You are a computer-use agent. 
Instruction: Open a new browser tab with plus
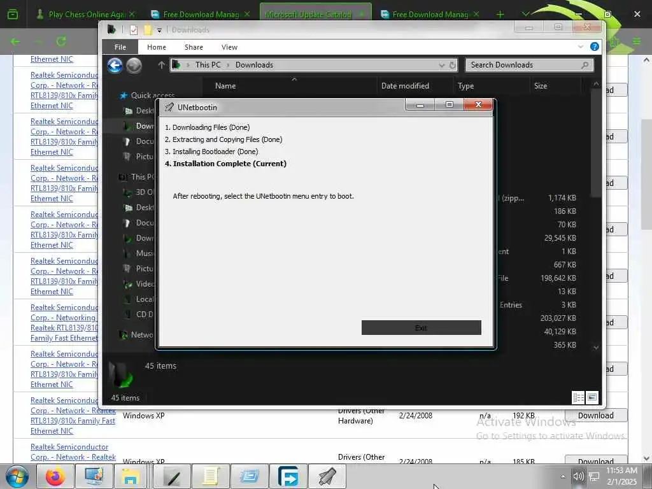pyautogui.click(x=500, y=15)
